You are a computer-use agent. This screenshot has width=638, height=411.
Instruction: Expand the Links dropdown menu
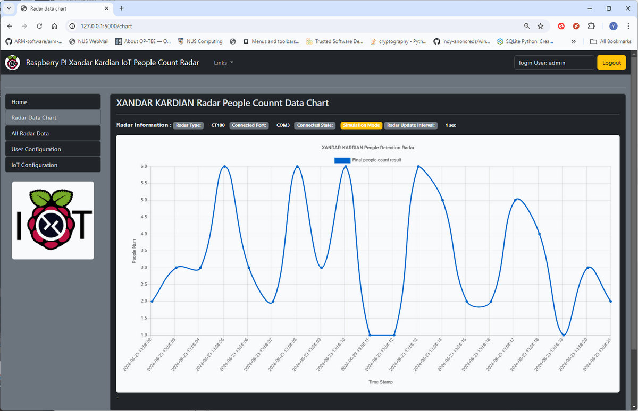(224, 63)
